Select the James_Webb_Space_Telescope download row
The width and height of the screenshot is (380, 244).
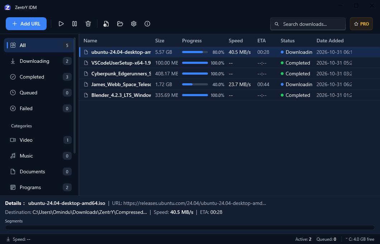tap(229, 84)
